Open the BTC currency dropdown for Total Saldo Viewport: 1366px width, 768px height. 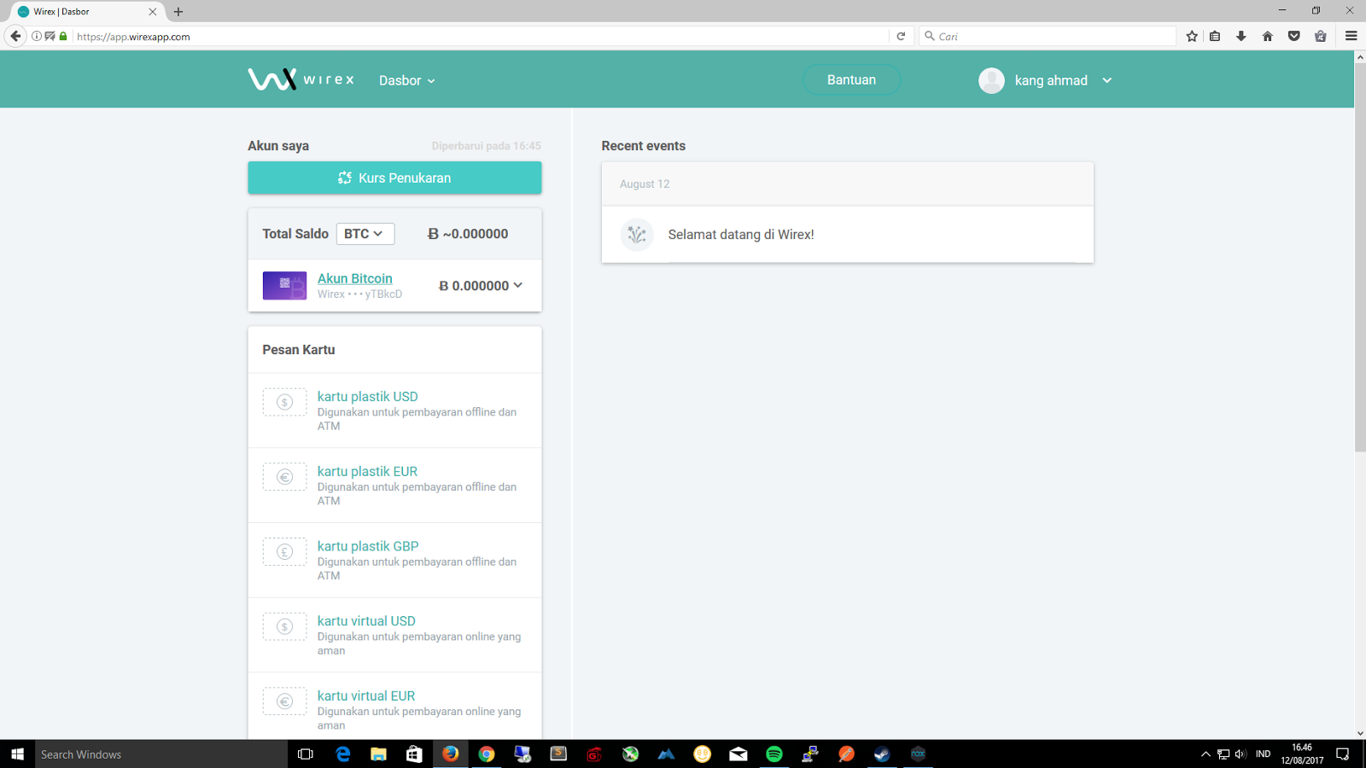coord(365,234)
